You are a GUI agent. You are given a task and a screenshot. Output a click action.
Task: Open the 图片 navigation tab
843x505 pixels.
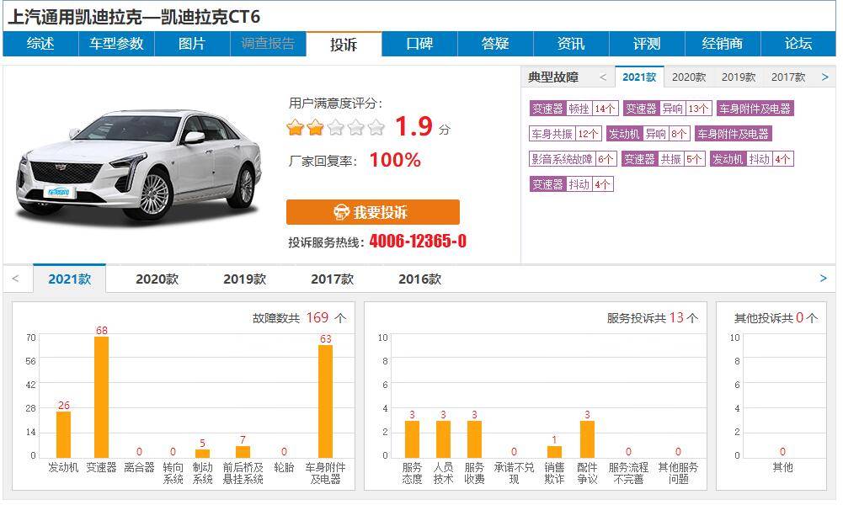(193, 44)
